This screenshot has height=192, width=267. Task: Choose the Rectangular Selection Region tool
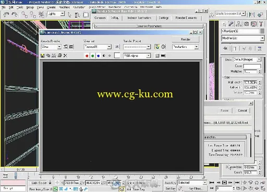point(86,15)
